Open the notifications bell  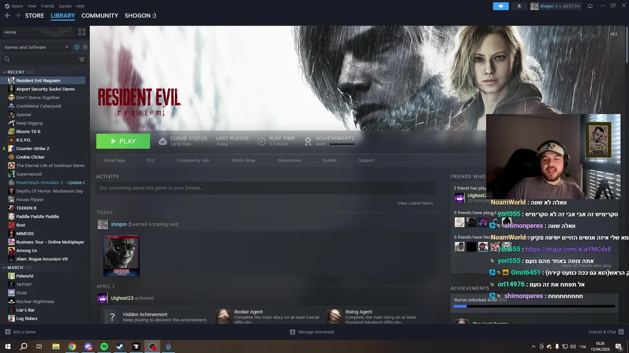tap(519, 6)
